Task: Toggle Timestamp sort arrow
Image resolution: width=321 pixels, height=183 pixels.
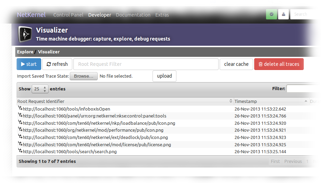Action: click(x=306, y=101)
